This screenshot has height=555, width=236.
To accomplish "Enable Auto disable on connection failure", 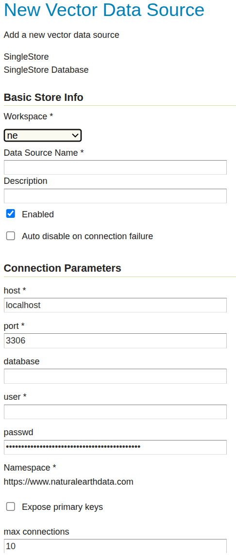I will click(x=11, y=236).
